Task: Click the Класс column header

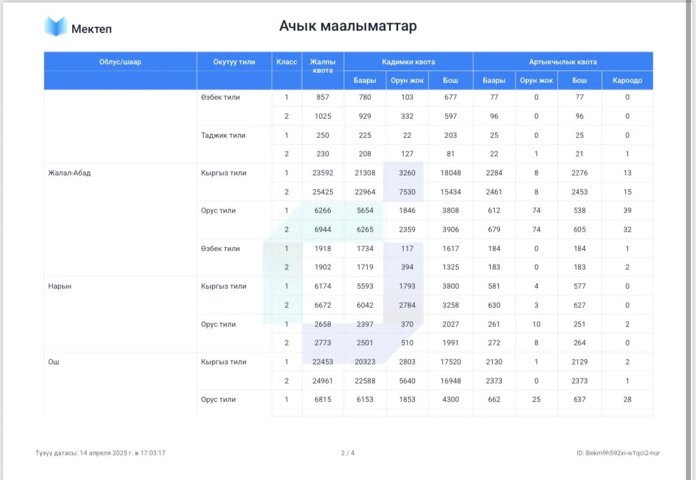Action: [287, 62]
